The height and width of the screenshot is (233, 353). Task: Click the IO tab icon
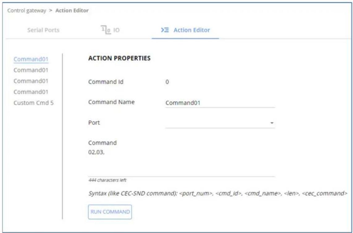[105, 30]
